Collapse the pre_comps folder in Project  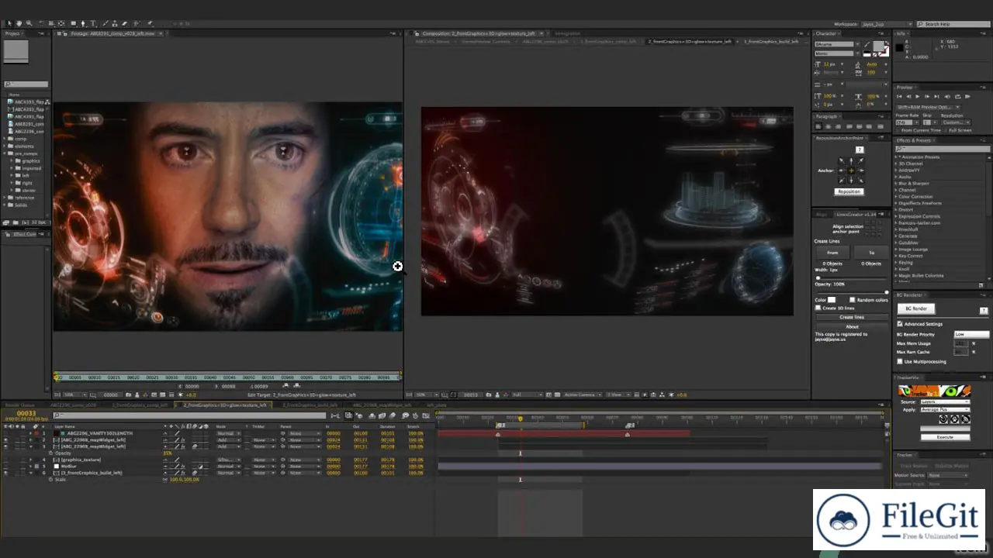[x=4, y=153]
